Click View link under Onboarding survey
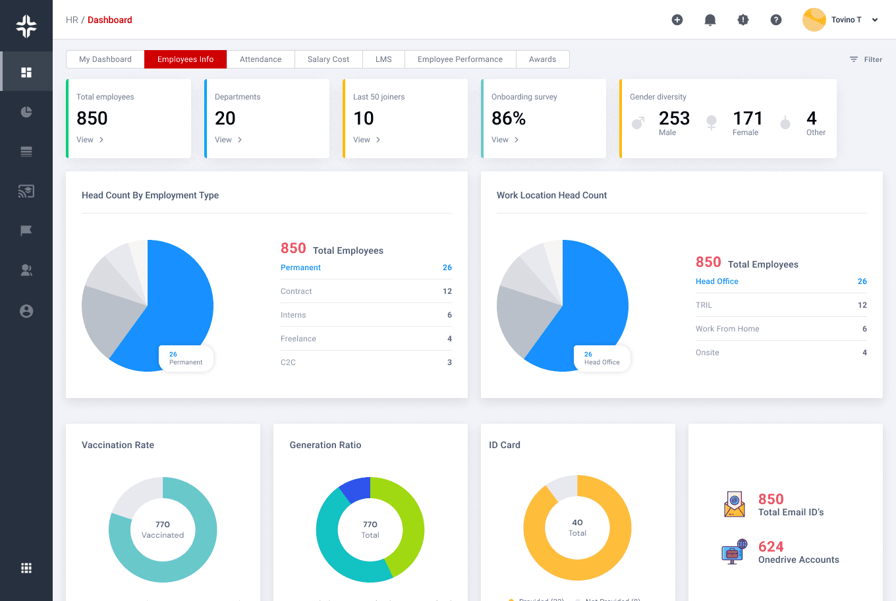The image size is (896, 601). click(505, 140)
